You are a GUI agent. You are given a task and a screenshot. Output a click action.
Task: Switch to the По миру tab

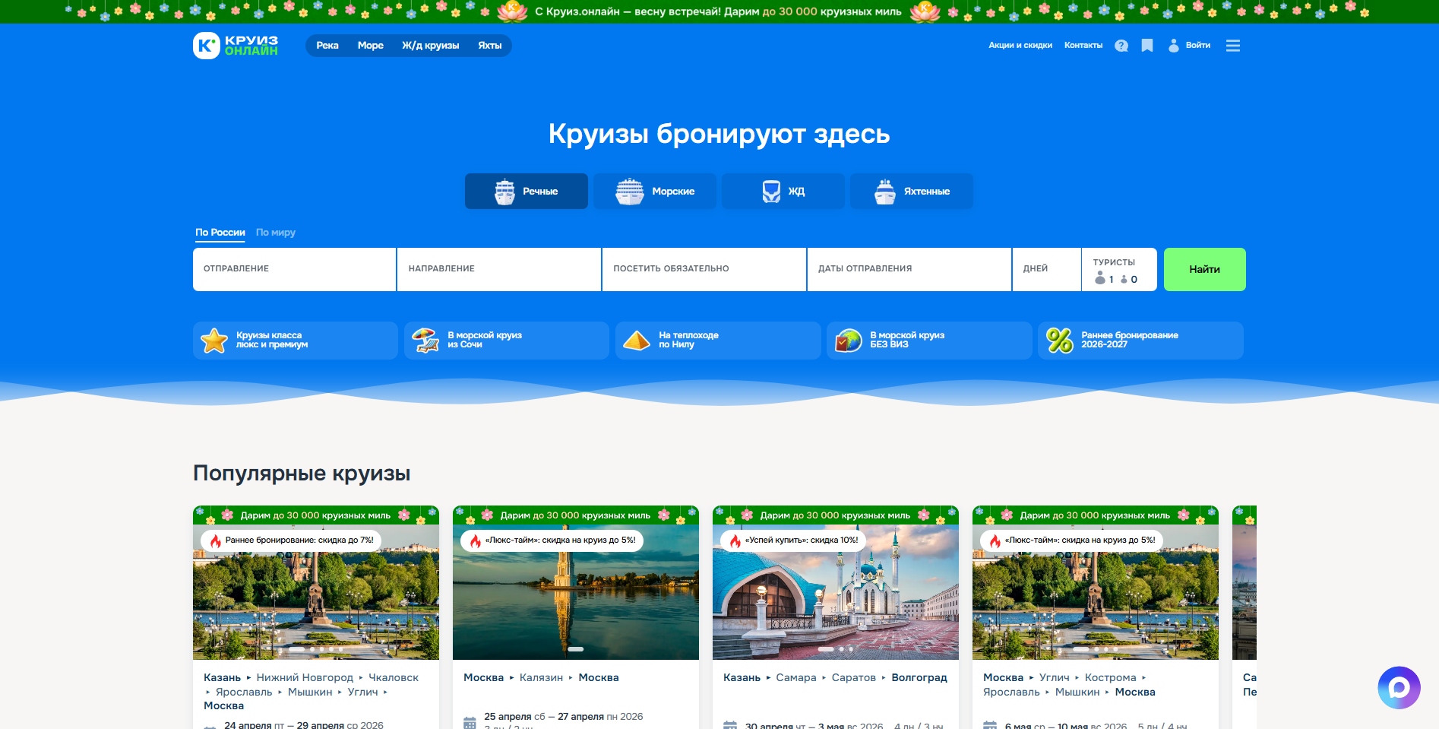pos(275,233)
